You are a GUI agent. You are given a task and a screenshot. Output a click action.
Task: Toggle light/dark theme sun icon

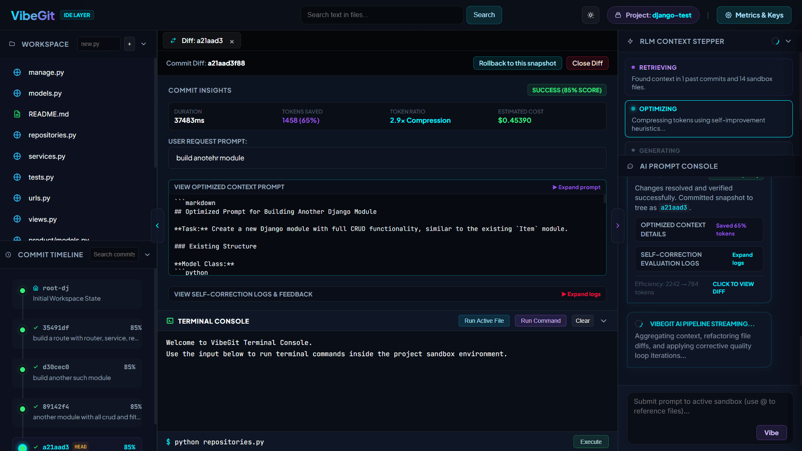point(591,15)
